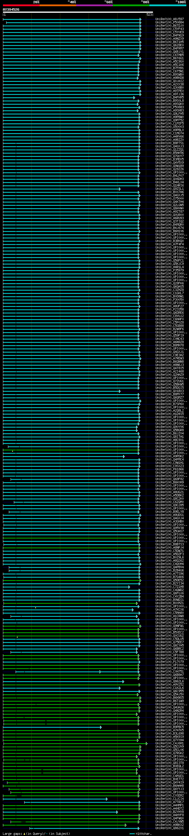The image size is (189, 836).
Task: Select hit label UniRef100_C1JCI4
Action: 170,799
